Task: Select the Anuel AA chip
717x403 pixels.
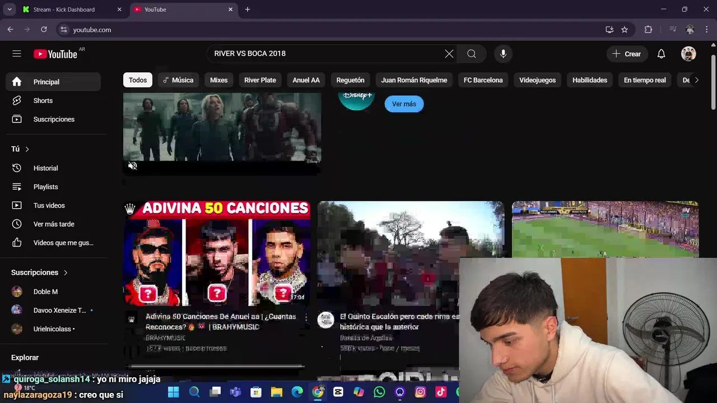Action: pyautogui.click(x=306, y=80)
